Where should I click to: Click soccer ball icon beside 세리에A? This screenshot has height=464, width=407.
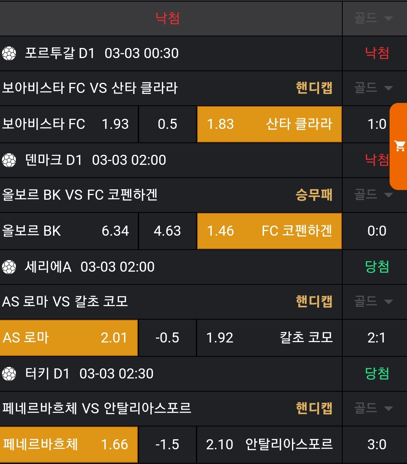coord(9,267)
